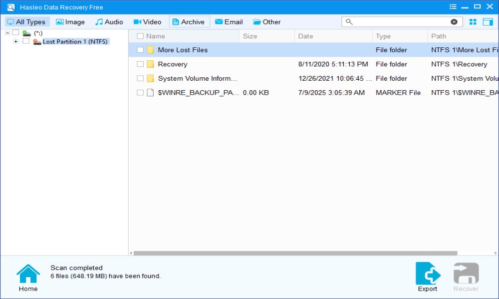499x299 pixels.
Task: Click the 0.00 KB size cell
Action: (256, 93)
